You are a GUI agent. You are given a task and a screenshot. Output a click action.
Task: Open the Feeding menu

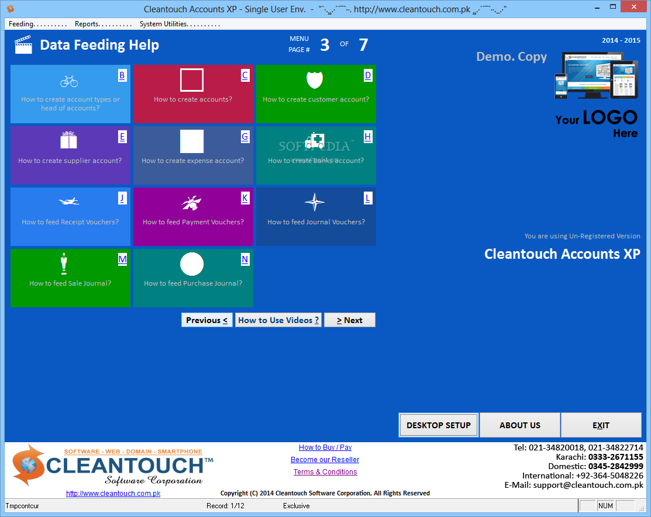click(x=37, y=24)
